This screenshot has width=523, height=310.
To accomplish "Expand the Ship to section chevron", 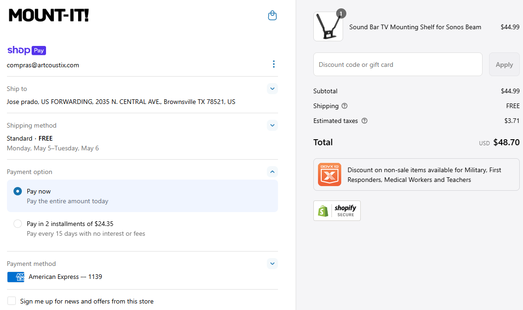I will (x=272, y=89).
